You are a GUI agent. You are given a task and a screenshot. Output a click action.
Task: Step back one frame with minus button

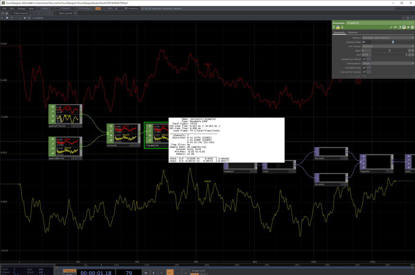click(x=178, y=273)
